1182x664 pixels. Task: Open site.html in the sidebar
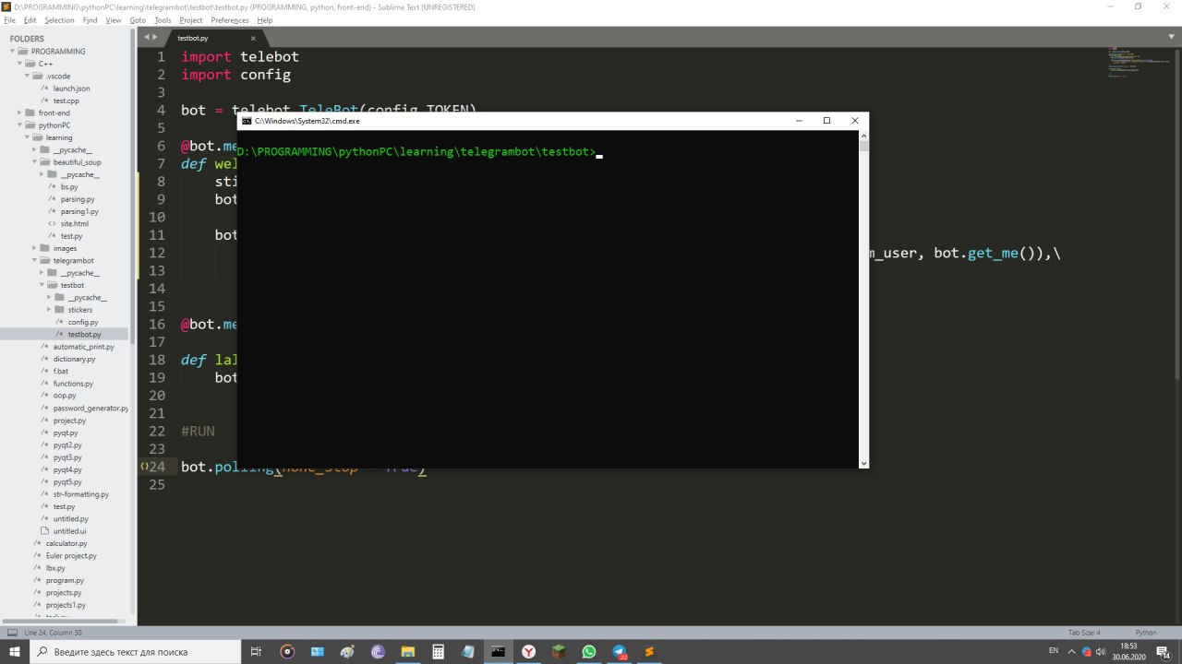tap(74, 223)
